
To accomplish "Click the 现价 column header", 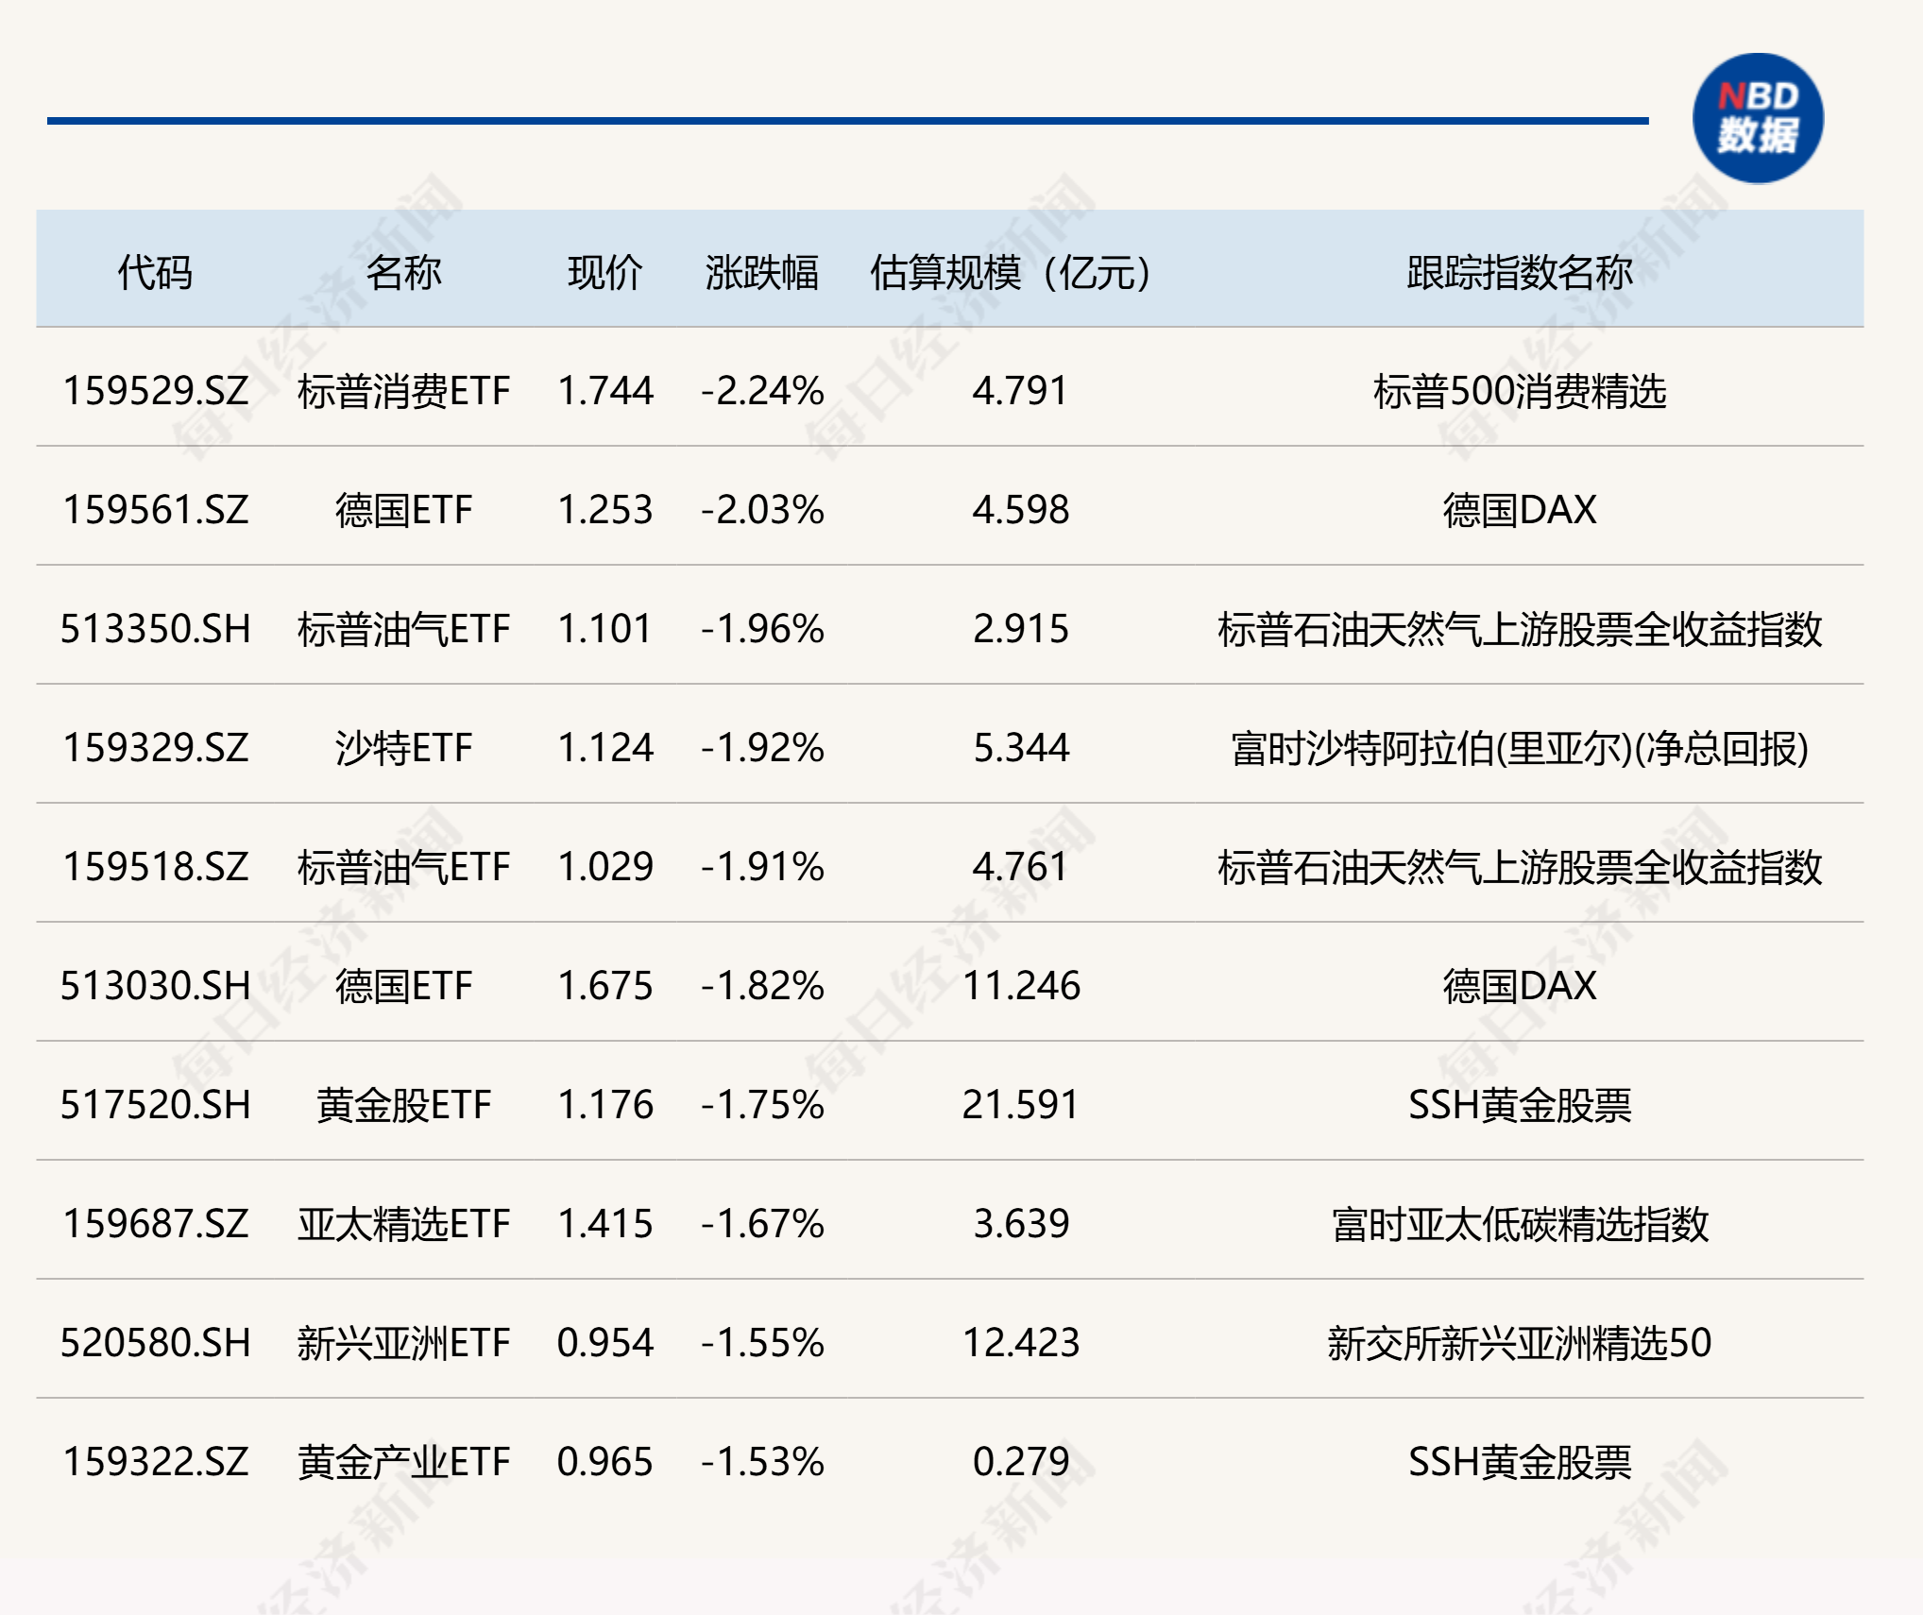I will [x=604, y=273].
